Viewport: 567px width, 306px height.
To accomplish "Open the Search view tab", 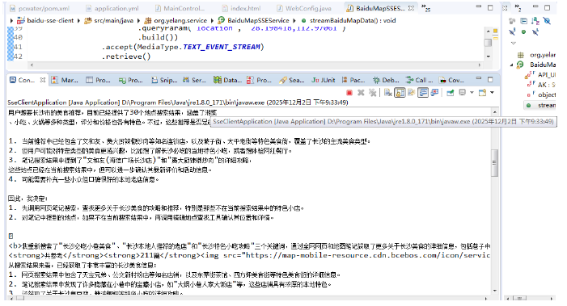I will click(x=292, y=80).
